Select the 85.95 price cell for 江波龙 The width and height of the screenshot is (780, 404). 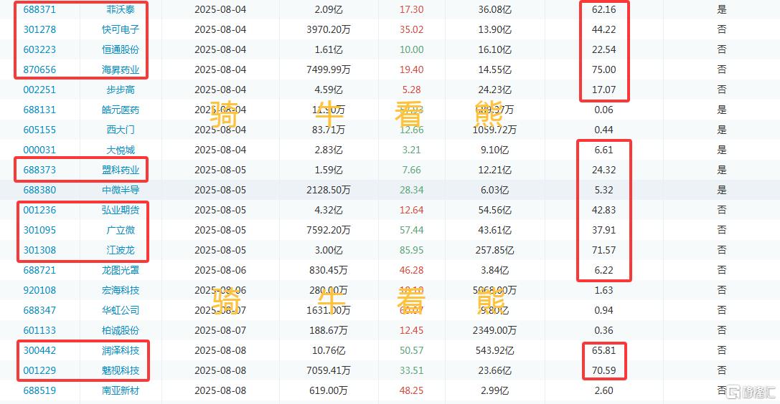(411, 250)
